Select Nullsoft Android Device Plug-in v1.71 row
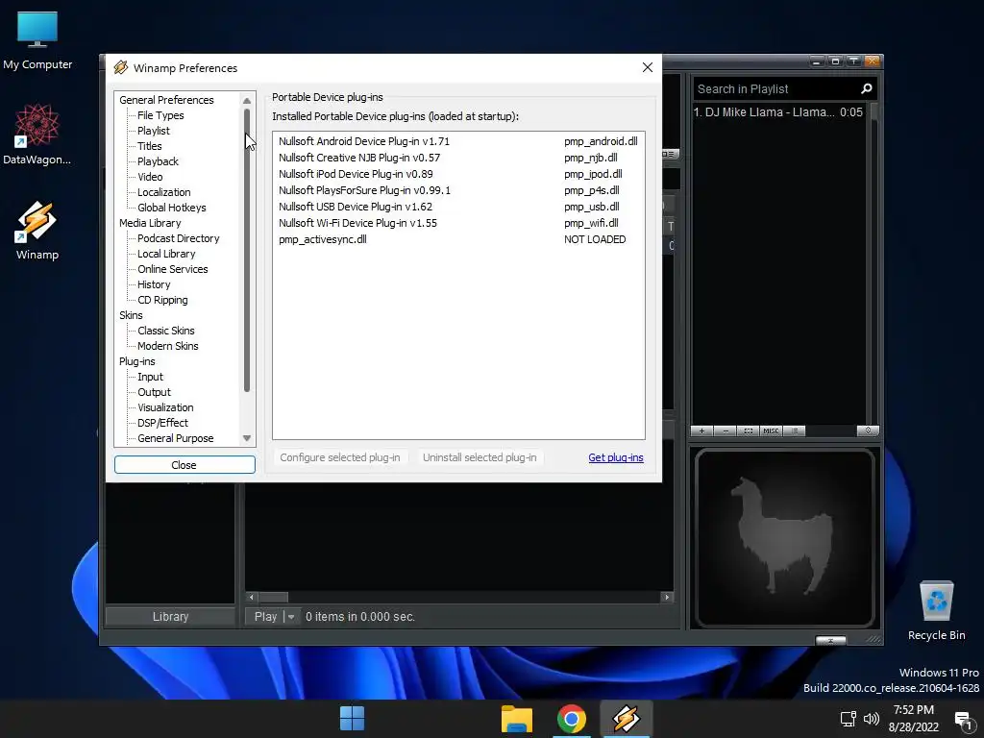This screenshot has width=984, height=738. point(458,141)
